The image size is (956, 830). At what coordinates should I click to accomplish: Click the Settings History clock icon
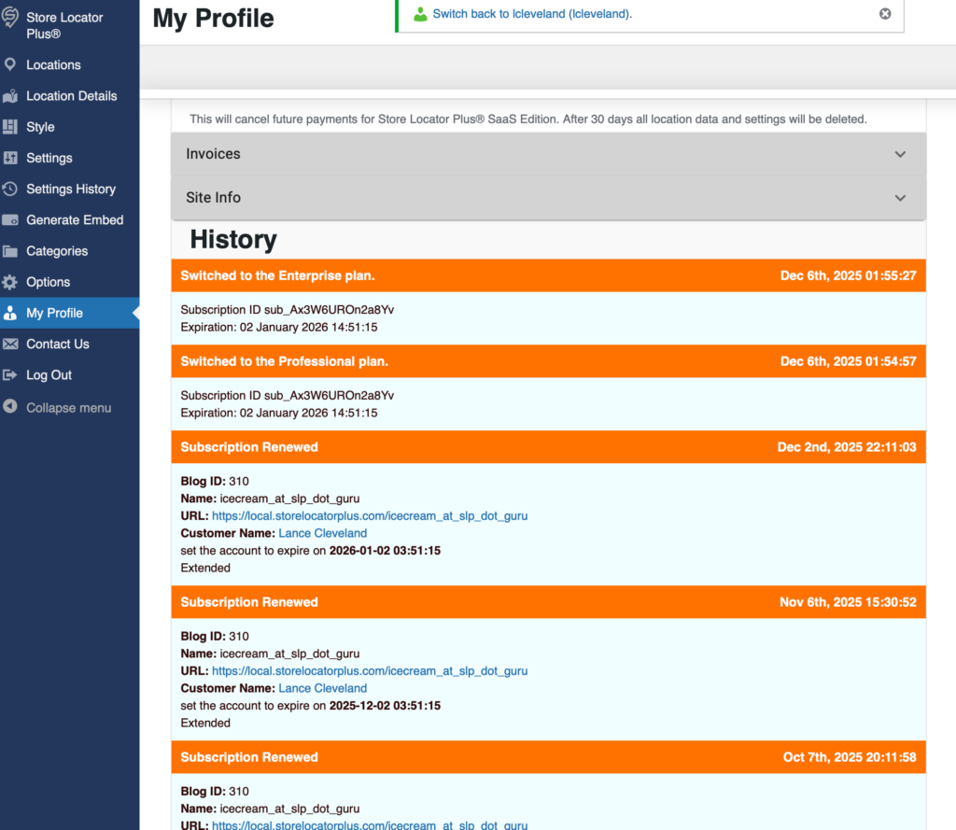(10, 189)
